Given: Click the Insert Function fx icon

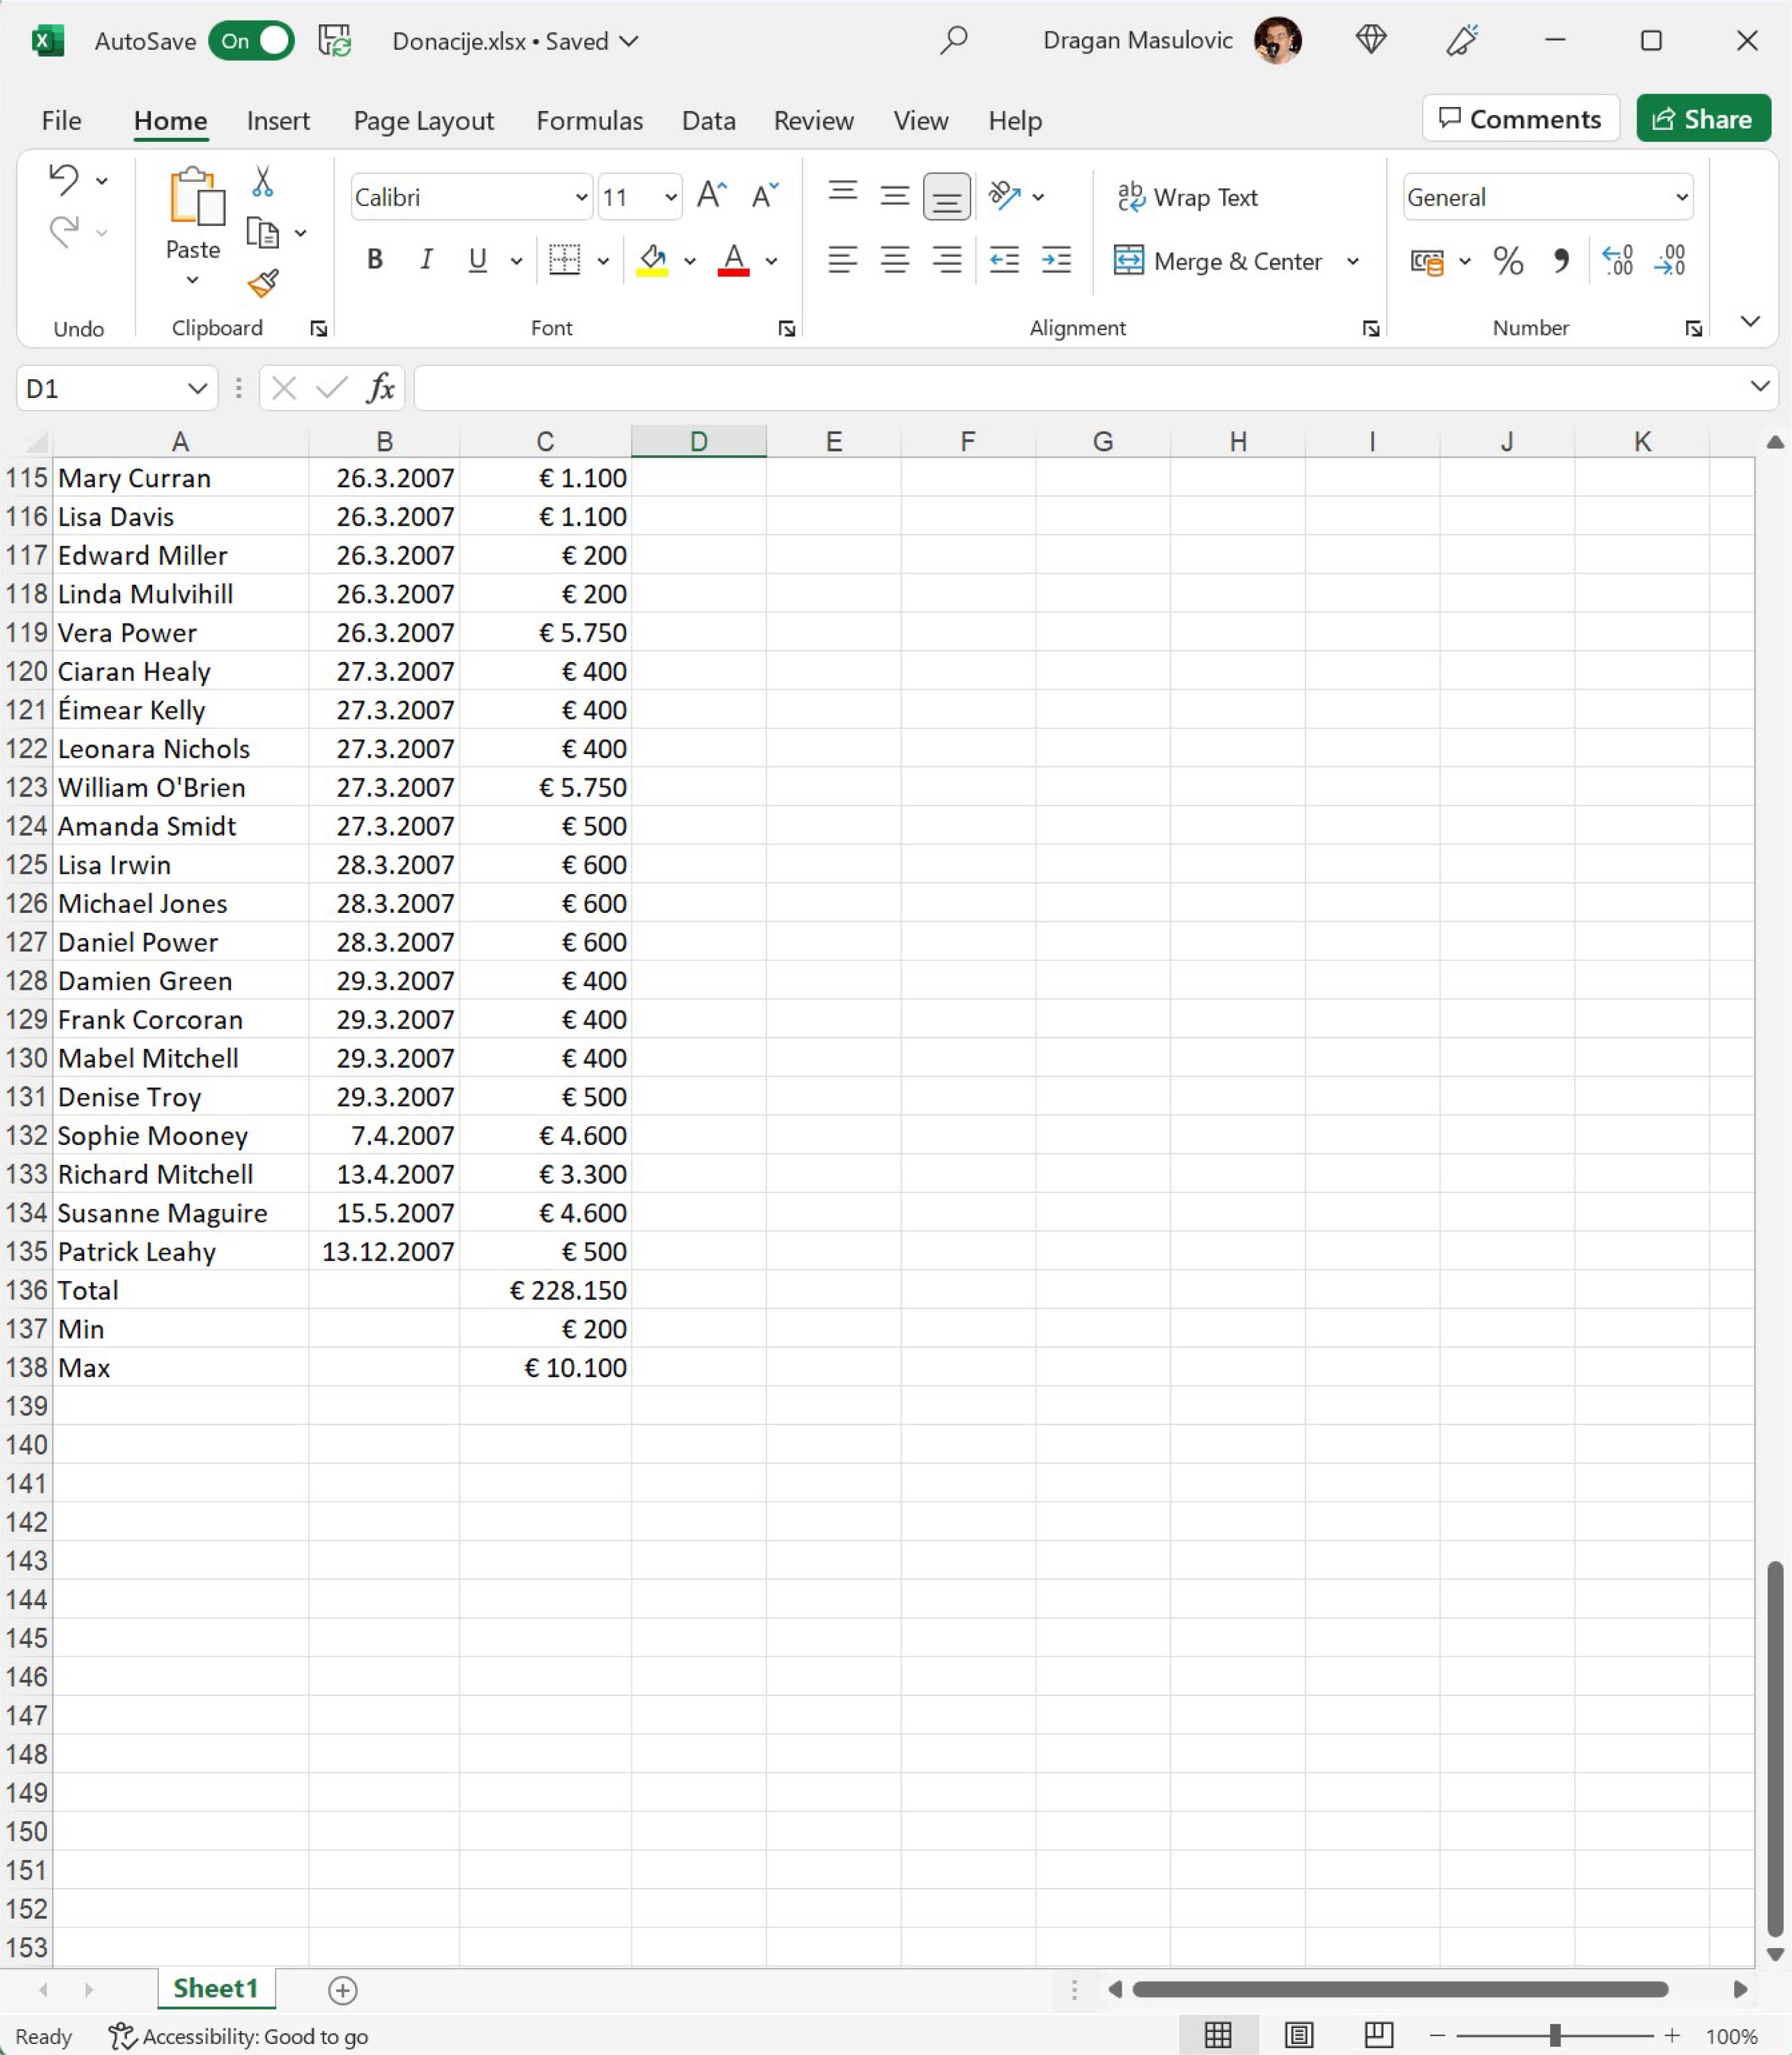Looking at the screenshot, I should click(x=380, y=388).
